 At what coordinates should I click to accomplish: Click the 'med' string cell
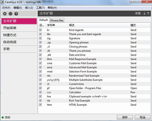(x=50, y=72)
